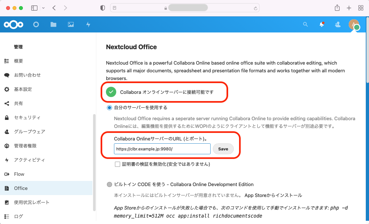This screenshot has width=369, height=224.
Task: Select ビルトイン CODE を使う radio button
Action: coord(109,184)
